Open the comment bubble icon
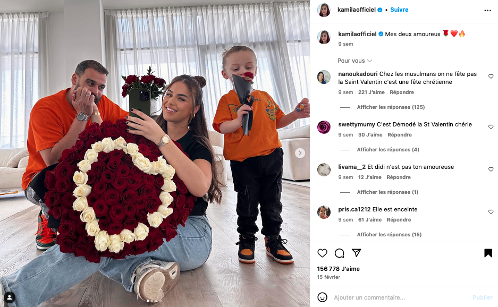The width and height of the screenshot is (498, 307). 340,253
